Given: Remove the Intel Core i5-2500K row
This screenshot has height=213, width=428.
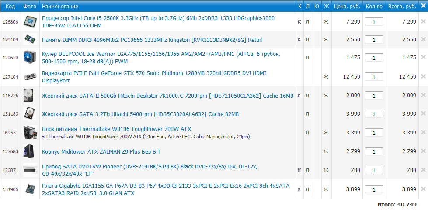Looking at the screenshot, I should click(x=423, y=21).
